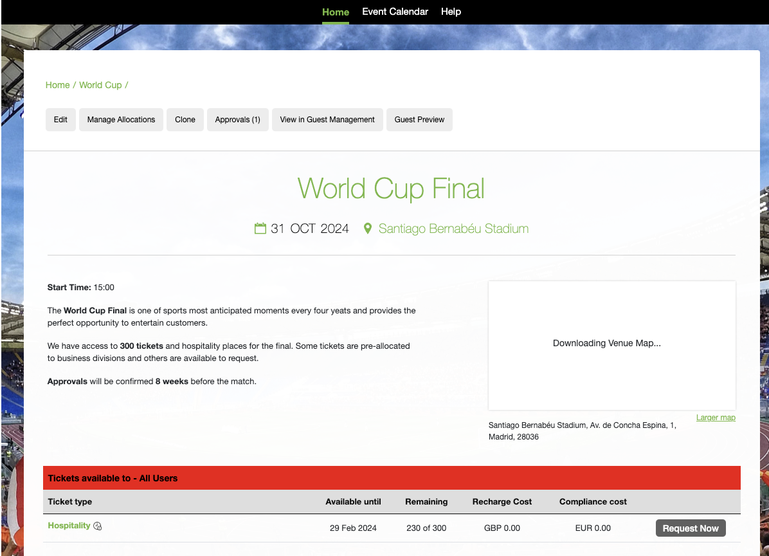Open Manage Allocations
This screenshot has width=769, height=556.
121,120
